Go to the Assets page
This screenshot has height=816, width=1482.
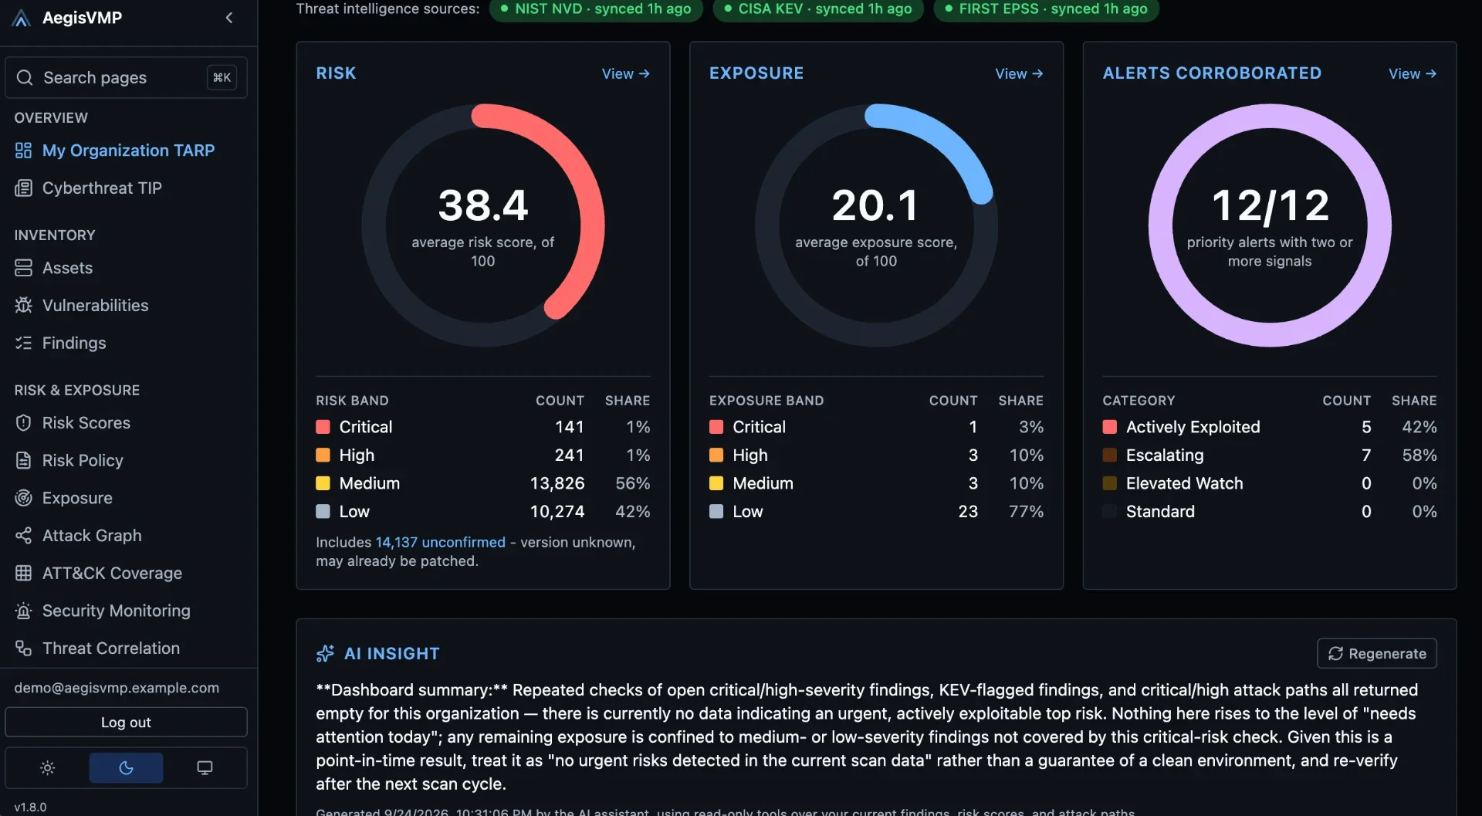coord(67,268)
